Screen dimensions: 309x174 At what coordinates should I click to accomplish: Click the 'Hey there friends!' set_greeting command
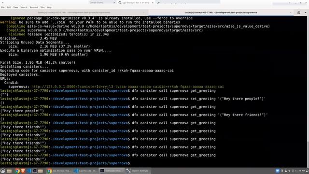click(x=199, y=115)
